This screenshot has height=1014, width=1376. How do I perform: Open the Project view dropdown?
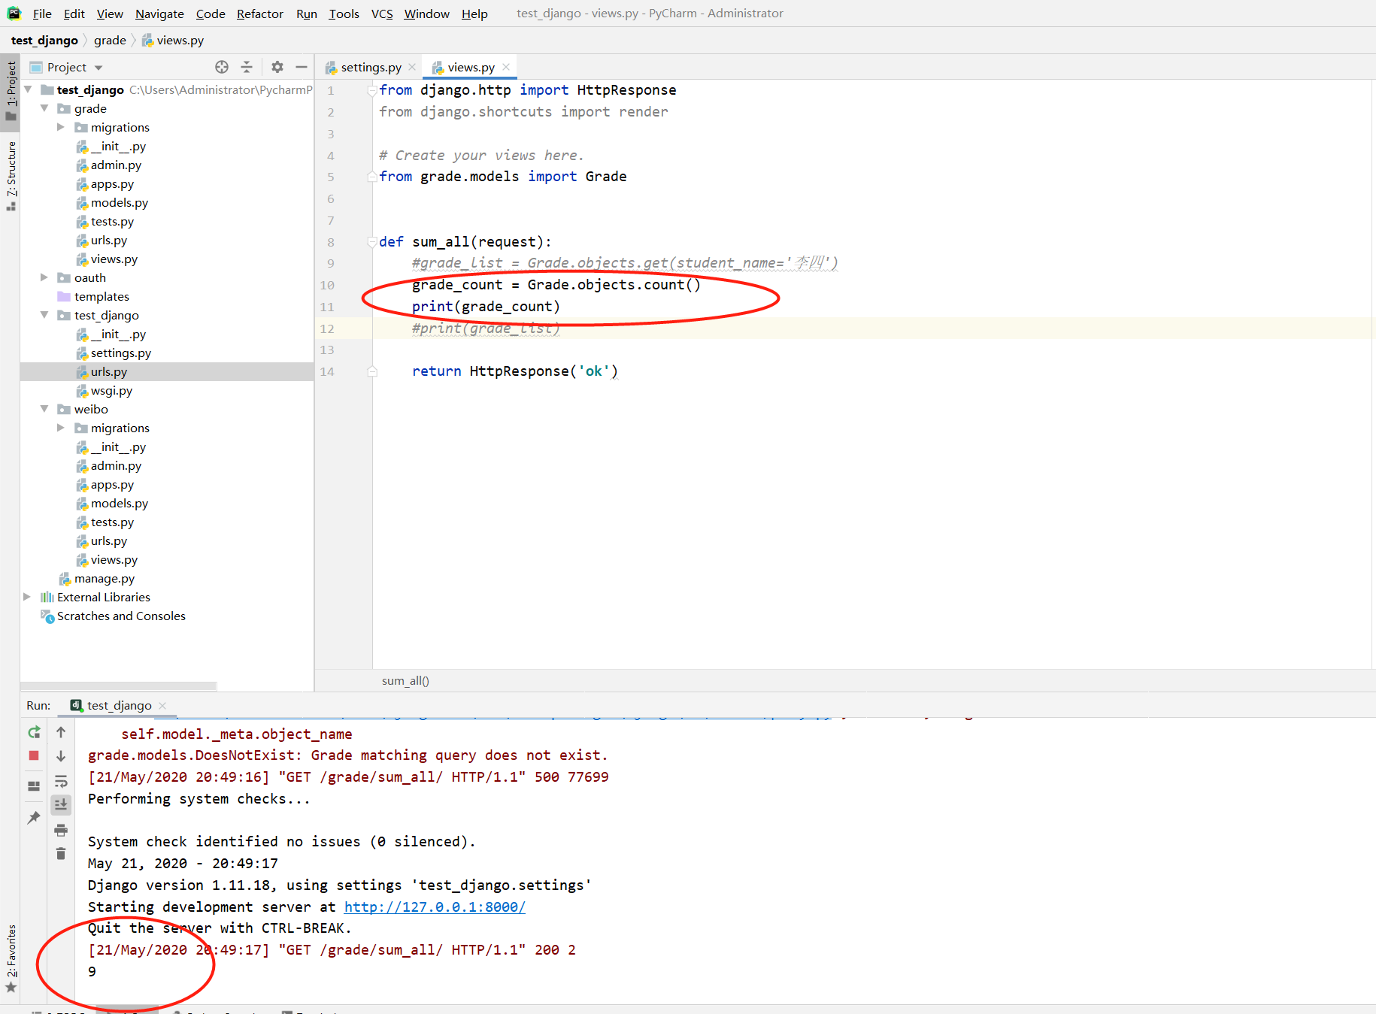click(99, 68)
